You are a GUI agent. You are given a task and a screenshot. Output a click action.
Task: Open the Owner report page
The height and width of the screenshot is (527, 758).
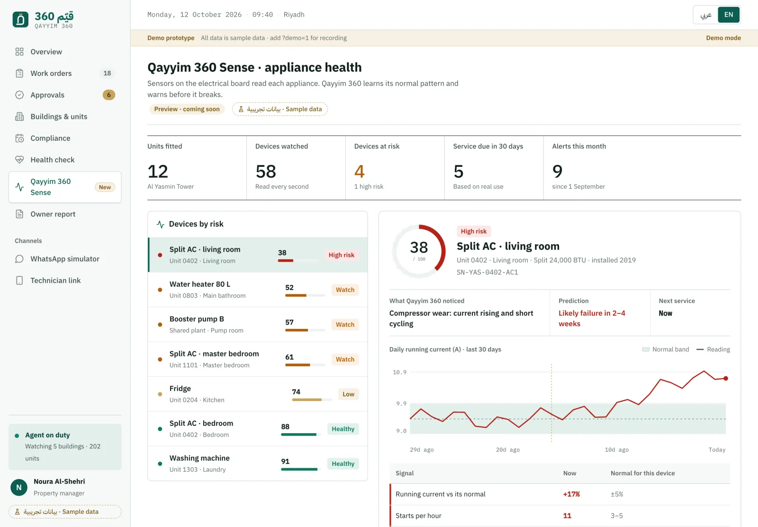coord(65,214)
